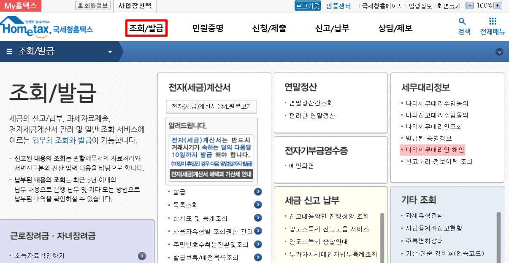Click 전자(세금)계산서 XML원본보기 button
The image size is (509, 263).
[211, 107]
